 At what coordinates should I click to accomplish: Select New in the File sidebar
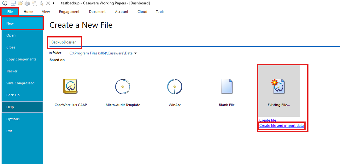pos(22,23)
